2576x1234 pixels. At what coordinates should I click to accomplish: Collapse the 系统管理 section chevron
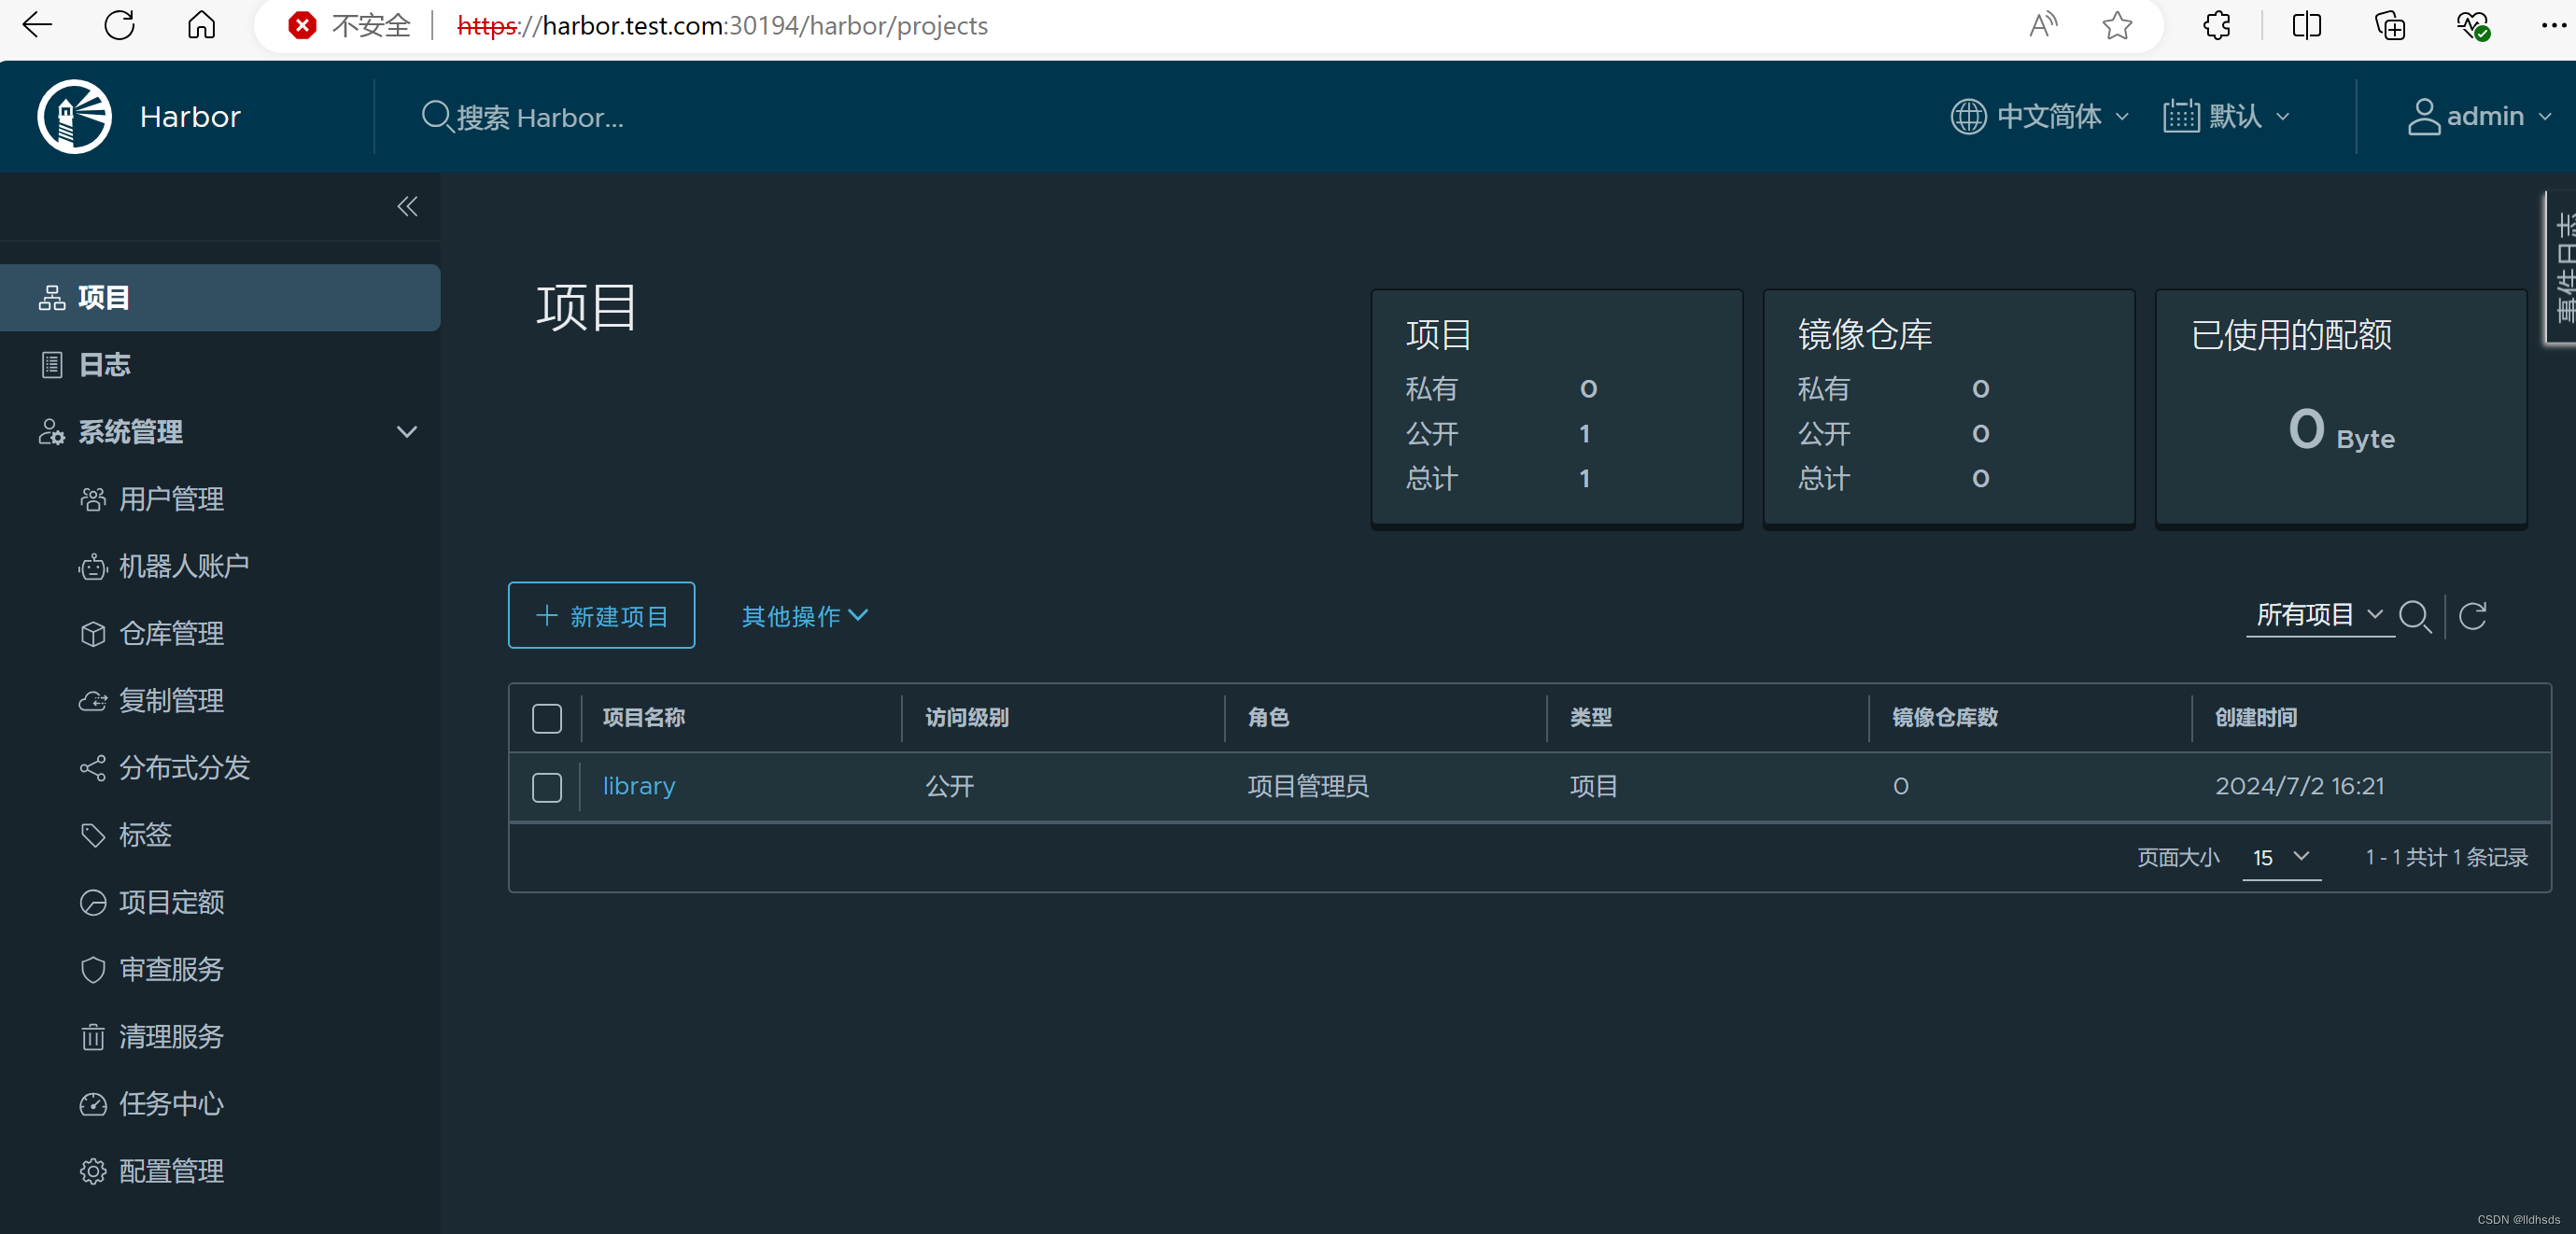[x=406, y=432]
